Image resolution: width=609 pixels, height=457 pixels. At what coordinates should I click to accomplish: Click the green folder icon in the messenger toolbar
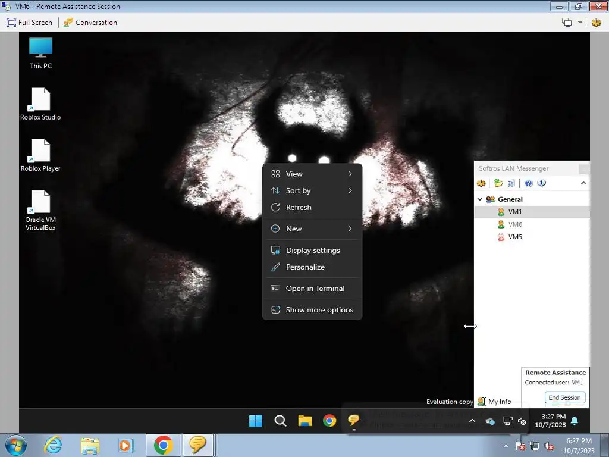click(x=498, y=183)
